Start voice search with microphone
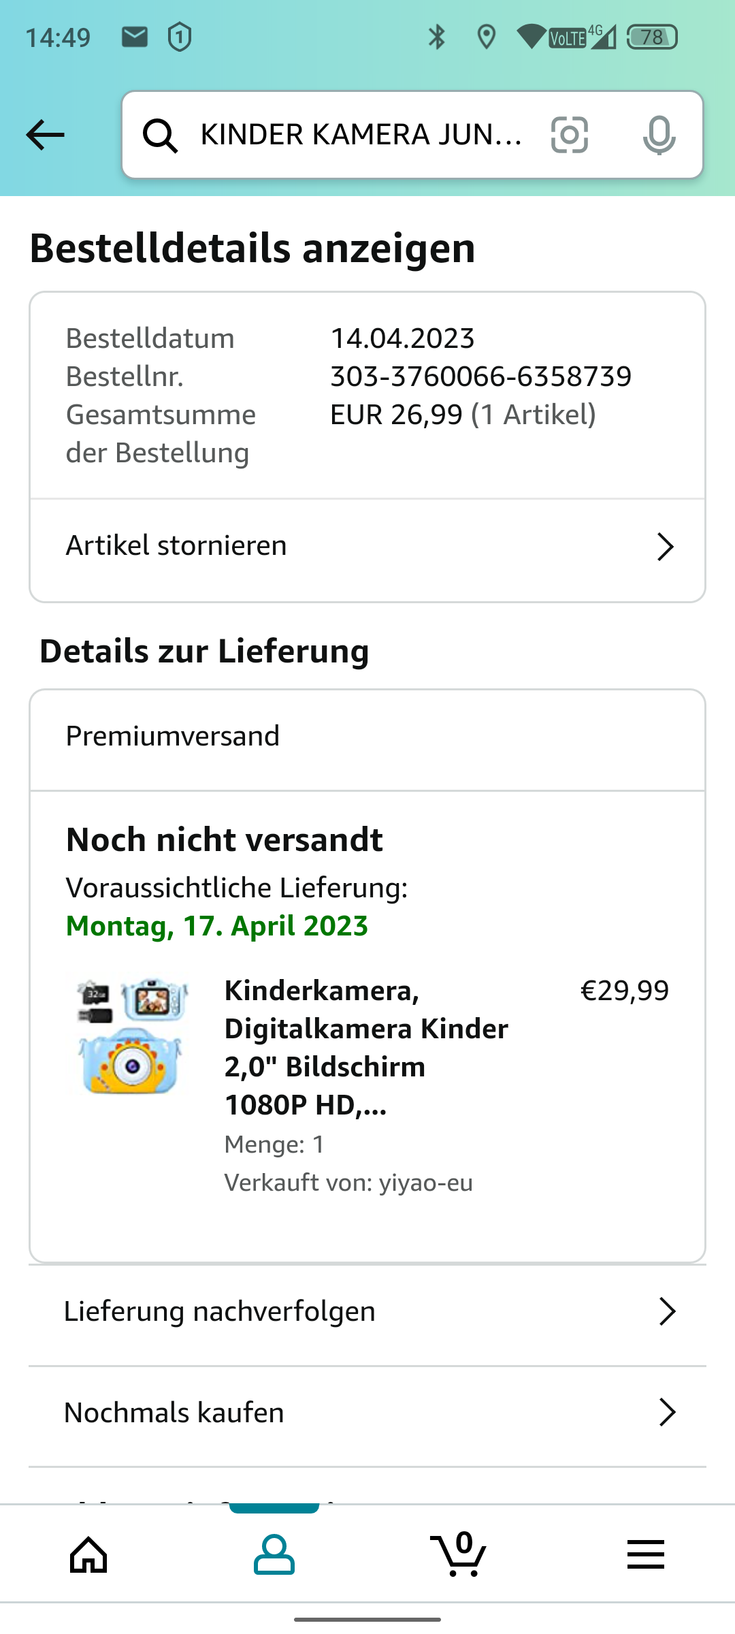Image resolution: width=735 pixels, height=1634 pixels. pyautogui.click(x=659, y=135)
